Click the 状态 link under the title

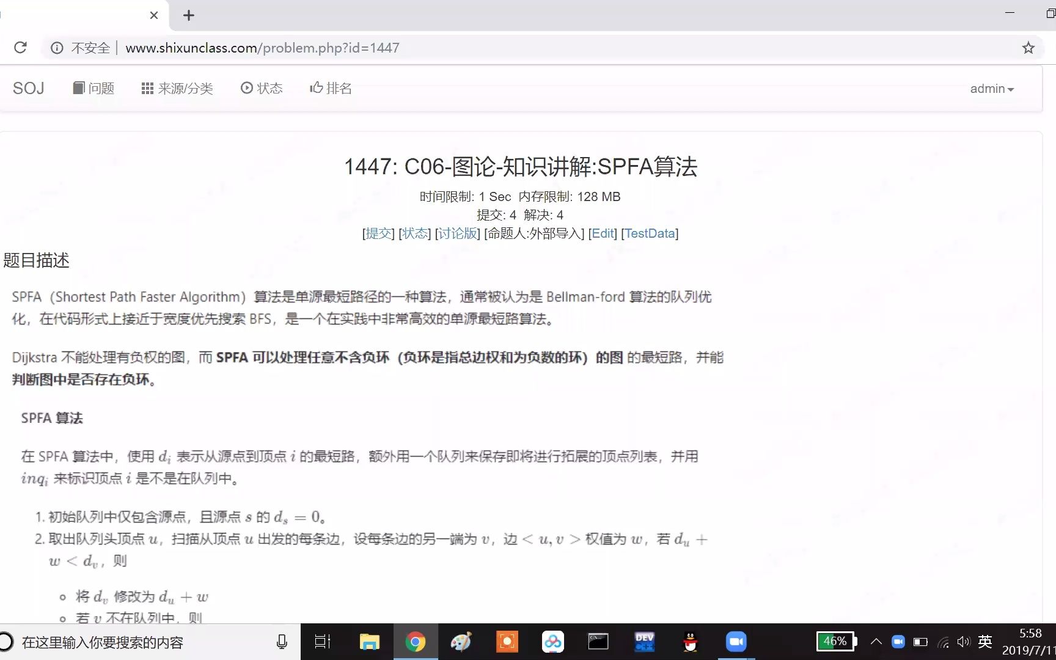point(415,233)
